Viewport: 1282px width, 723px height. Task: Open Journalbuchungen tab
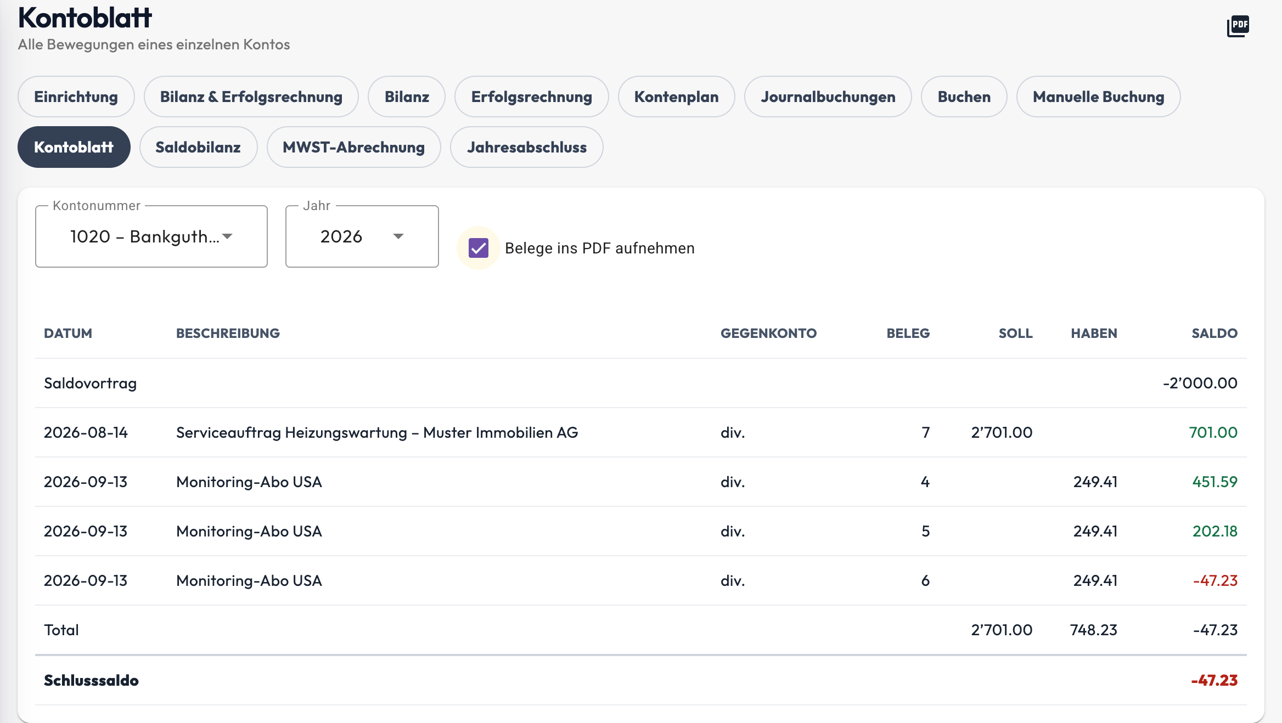pyautogui.click(x=828, y=97)
